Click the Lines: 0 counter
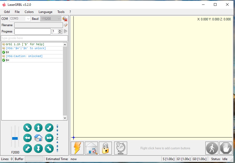The width and height of the screenshot is (235, 163). pyautogui.click(x=7, y=159)
